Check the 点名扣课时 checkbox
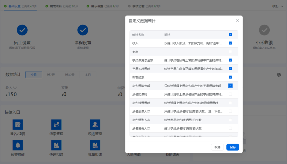The width and height of the screenshot is (287, 164). pyautogui.click(x=230, y=94)
